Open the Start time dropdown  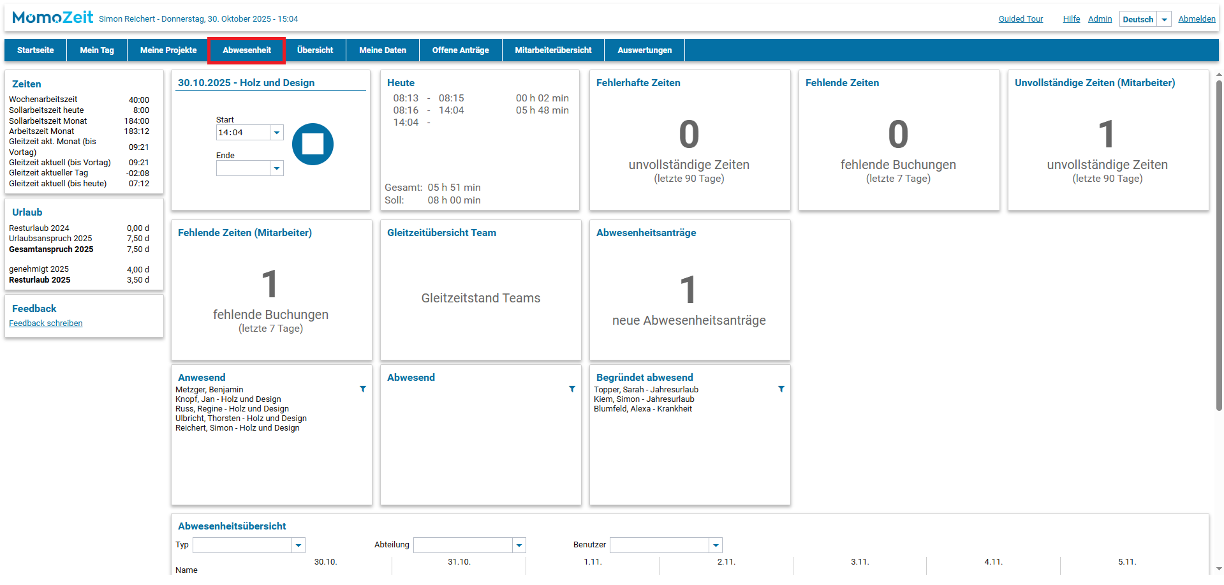click(x=277, y=133)
